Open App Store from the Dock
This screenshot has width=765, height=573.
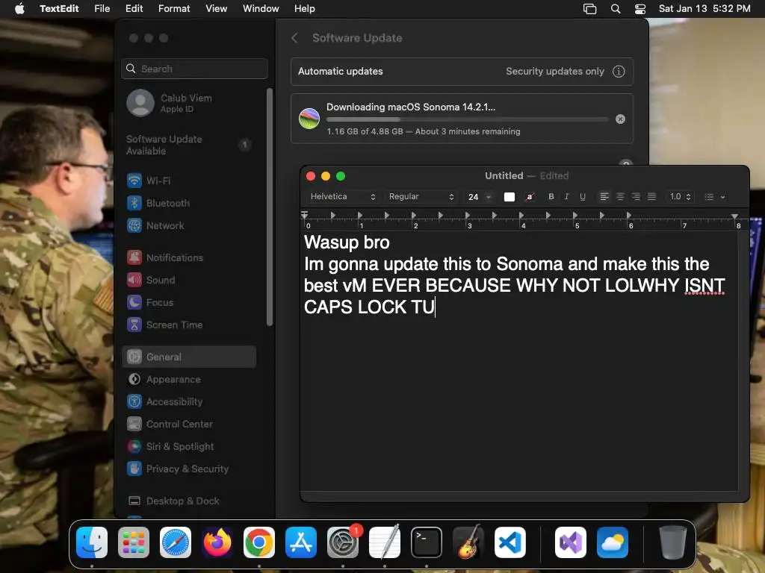click(x=301, y=542)
